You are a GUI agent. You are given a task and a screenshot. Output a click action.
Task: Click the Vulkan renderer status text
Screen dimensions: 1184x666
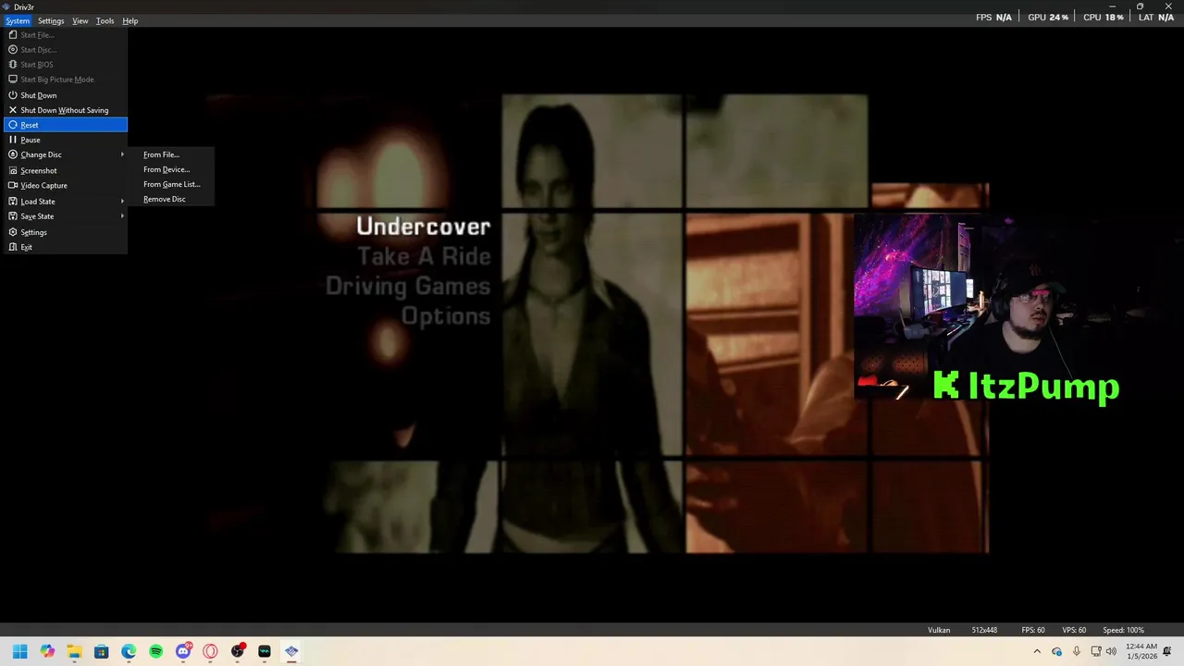[x=939, y=630]
